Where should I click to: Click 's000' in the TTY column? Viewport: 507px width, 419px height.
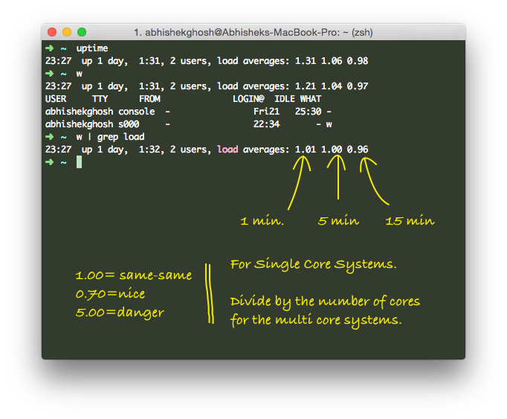pyautogui.click(x=129, y=124)
